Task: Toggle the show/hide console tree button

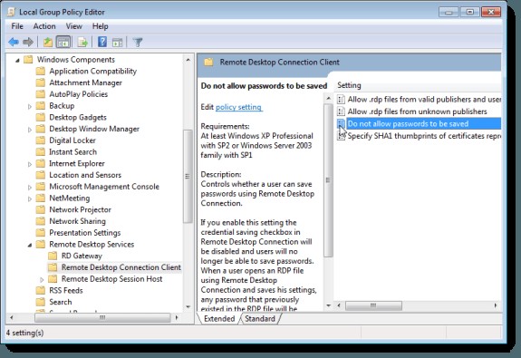Action: pos(63,43)
